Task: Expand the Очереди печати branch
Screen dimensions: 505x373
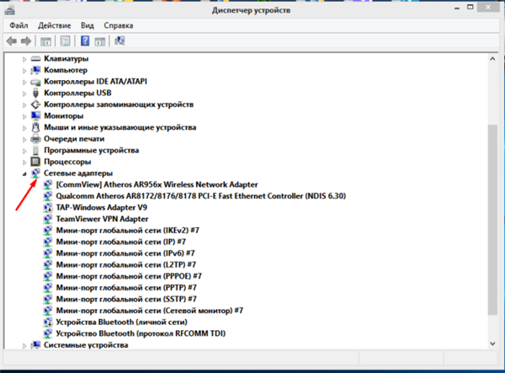Action: tap(24, 140)
